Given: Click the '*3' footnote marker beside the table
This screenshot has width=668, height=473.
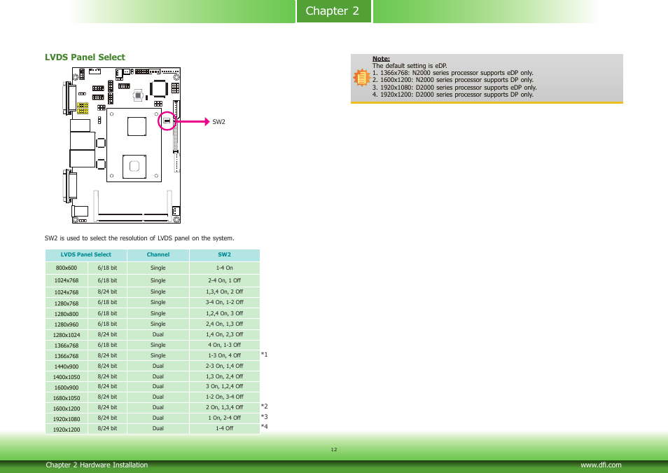Looking at the screenshot, I should (x=264, y=417).
